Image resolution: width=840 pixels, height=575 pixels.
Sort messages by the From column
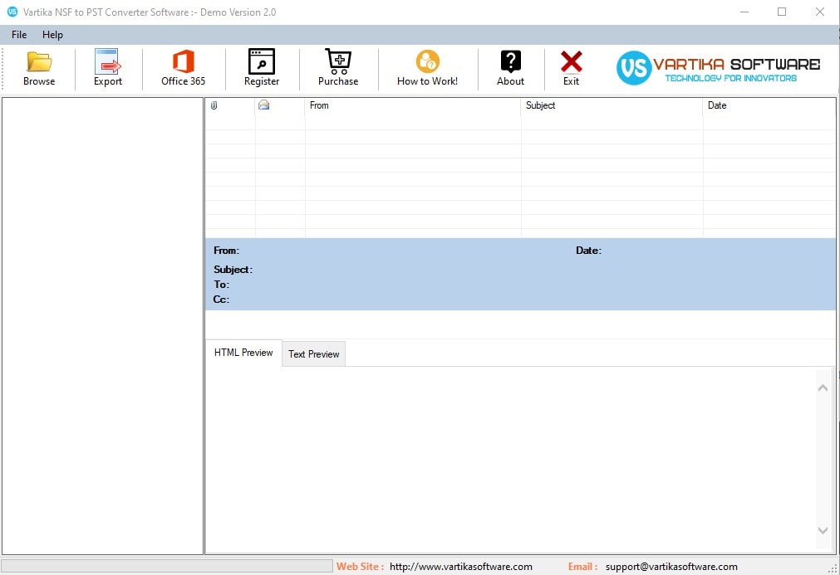pos(412,105)
